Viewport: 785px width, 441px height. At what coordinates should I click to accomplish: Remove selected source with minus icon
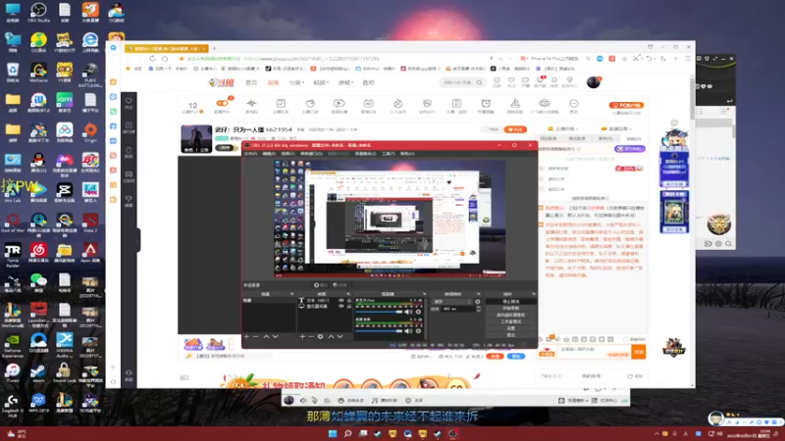click(x=311, y=336)
